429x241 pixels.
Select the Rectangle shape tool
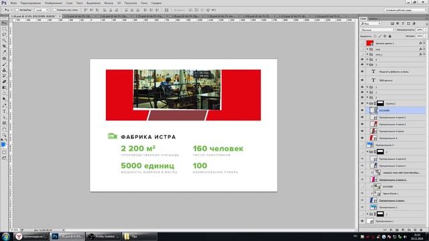pyautogui.click(x=4, y=123)
